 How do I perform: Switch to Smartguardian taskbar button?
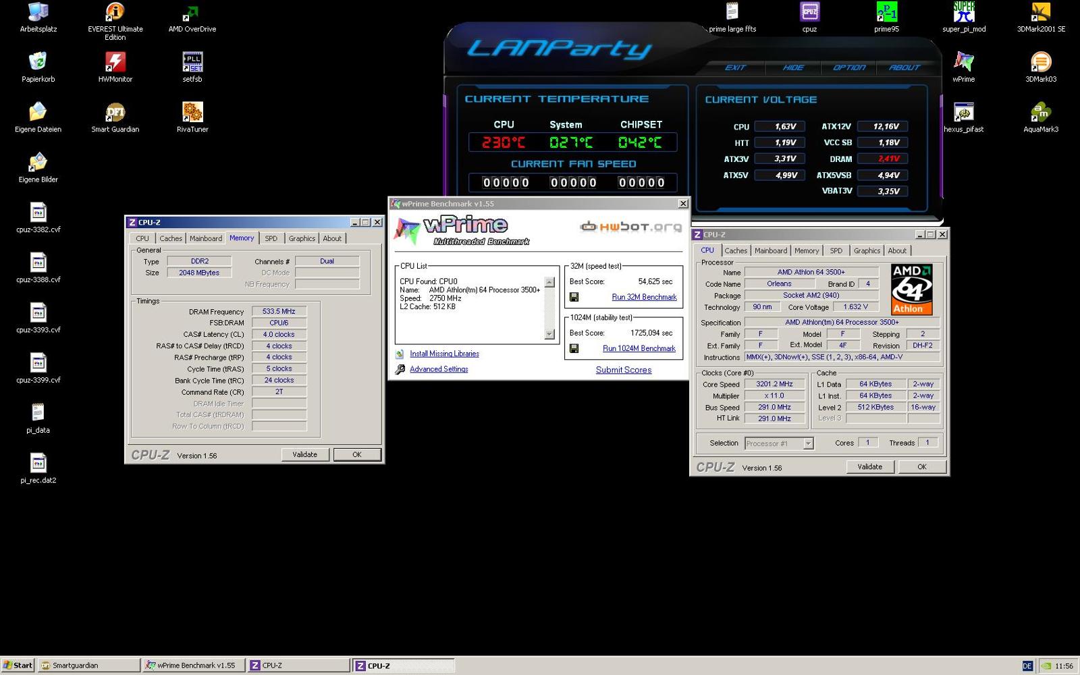[x=88, y=666]
